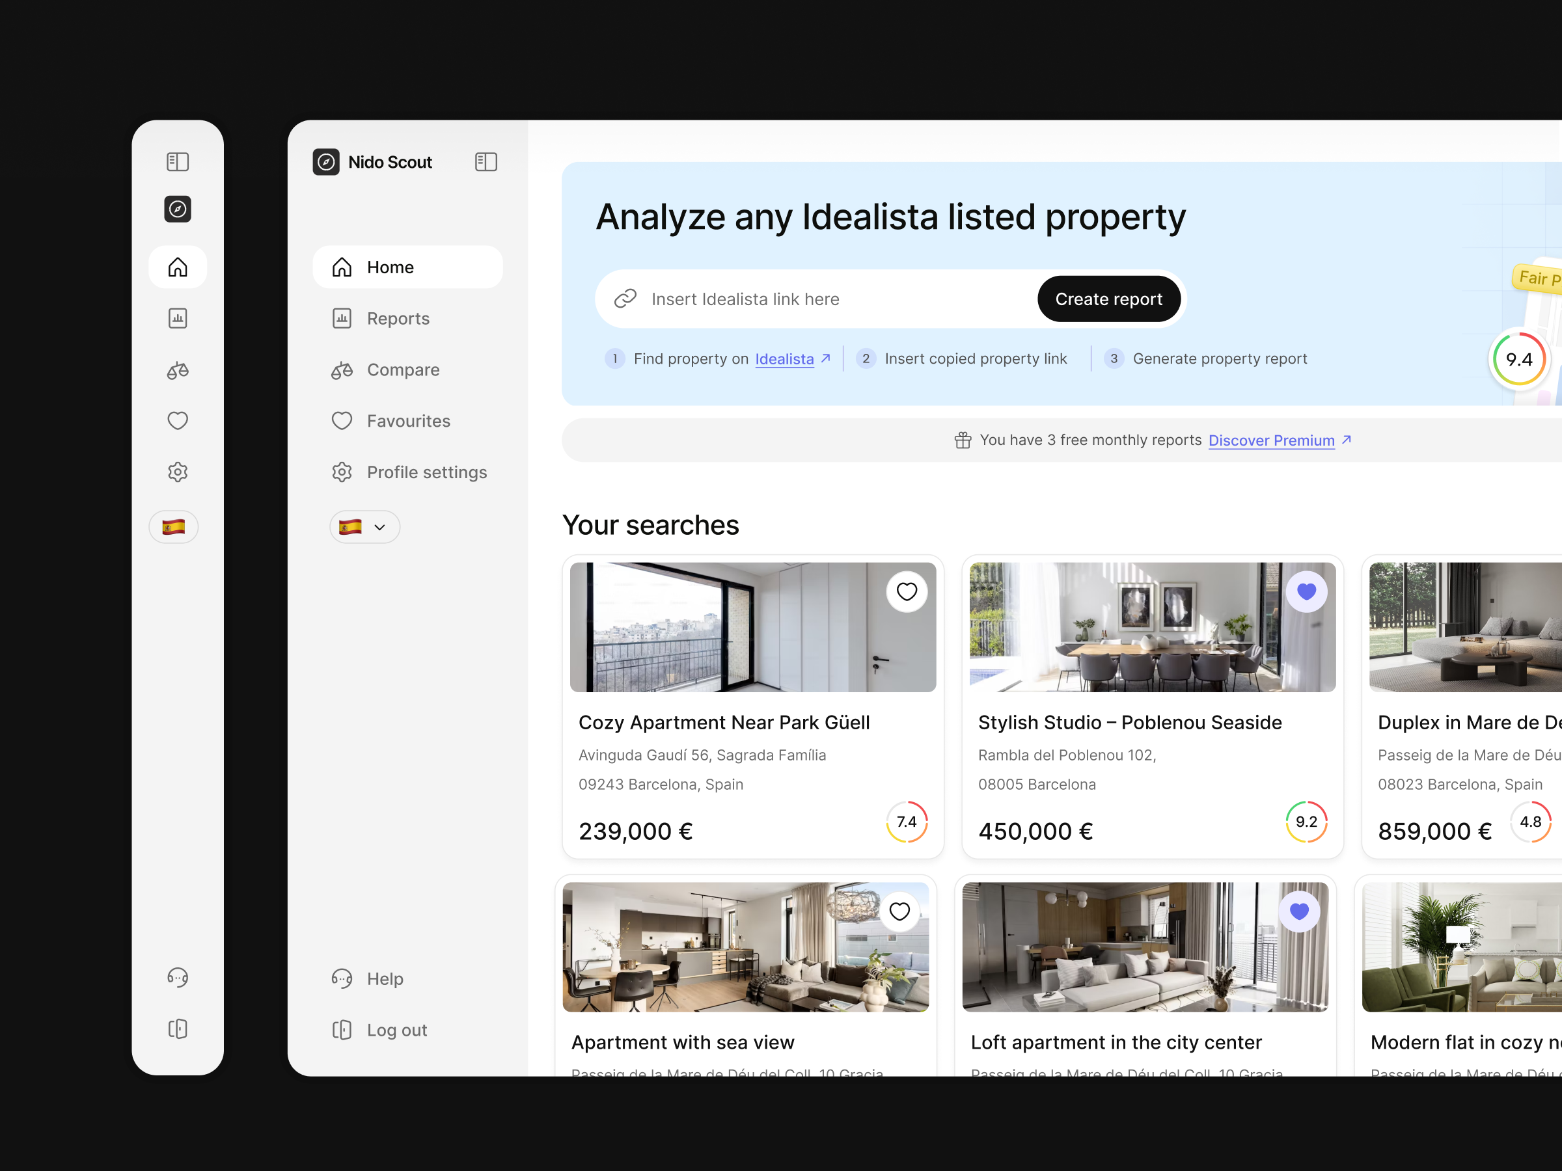Open the Discover Premium link
Image resolution: width=1562 pixels, height=1171 pixels.
(1270, 440)
